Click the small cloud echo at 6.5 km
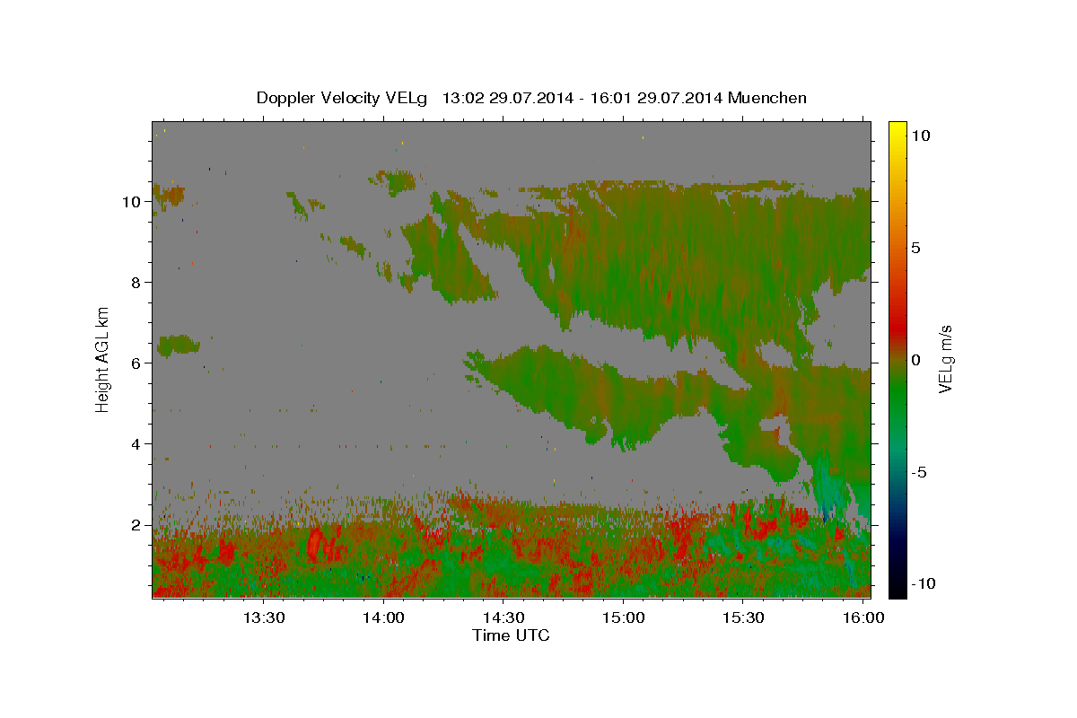This screenshot has height=718, width=1077. pos(177,345)
